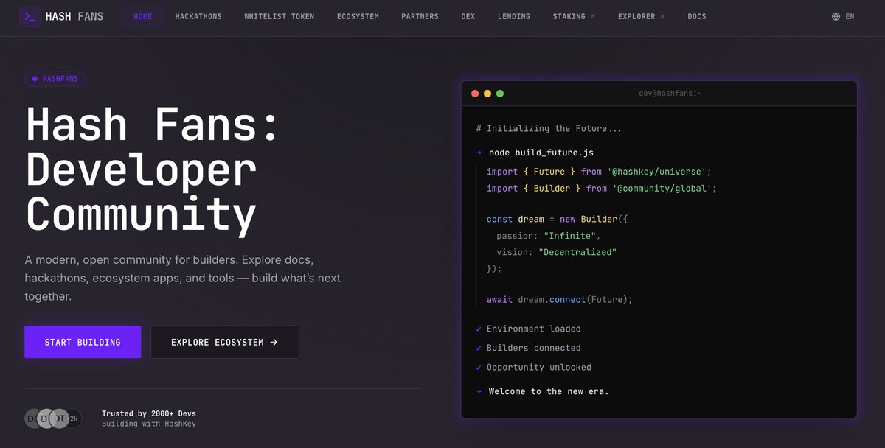This screenshot has height=448, width=885.
Task: Click the yellow dot in terminal window
Action: [487, 94]
